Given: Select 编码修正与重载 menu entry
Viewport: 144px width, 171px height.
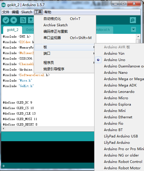Looking at the screenshot, I should [65, 32].
